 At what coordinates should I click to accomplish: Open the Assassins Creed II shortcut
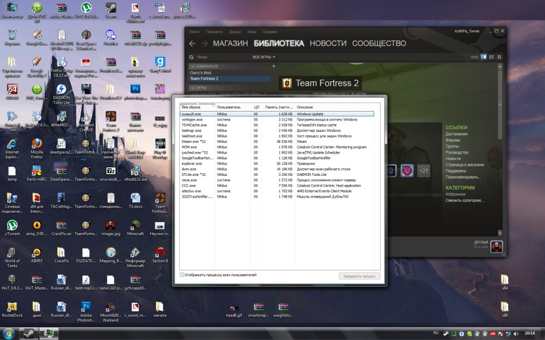(86, 122)
